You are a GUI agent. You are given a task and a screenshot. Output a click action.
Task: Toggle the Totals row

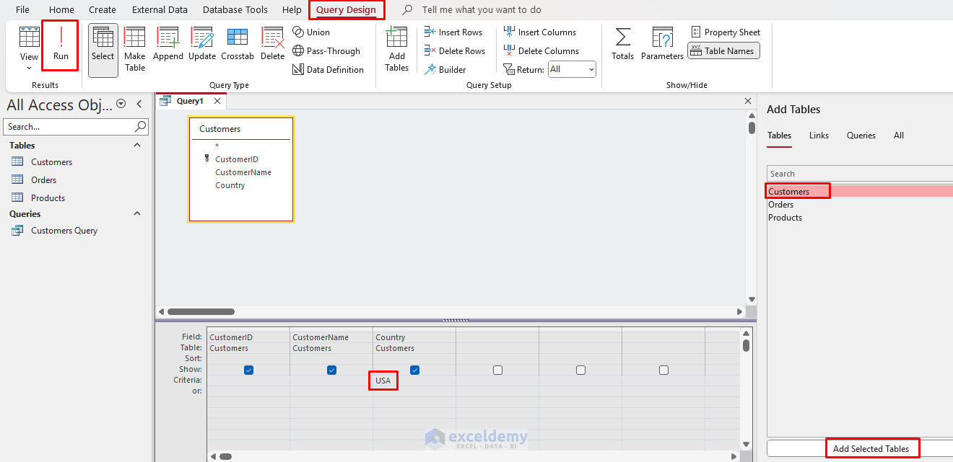(x=622, y=45)
